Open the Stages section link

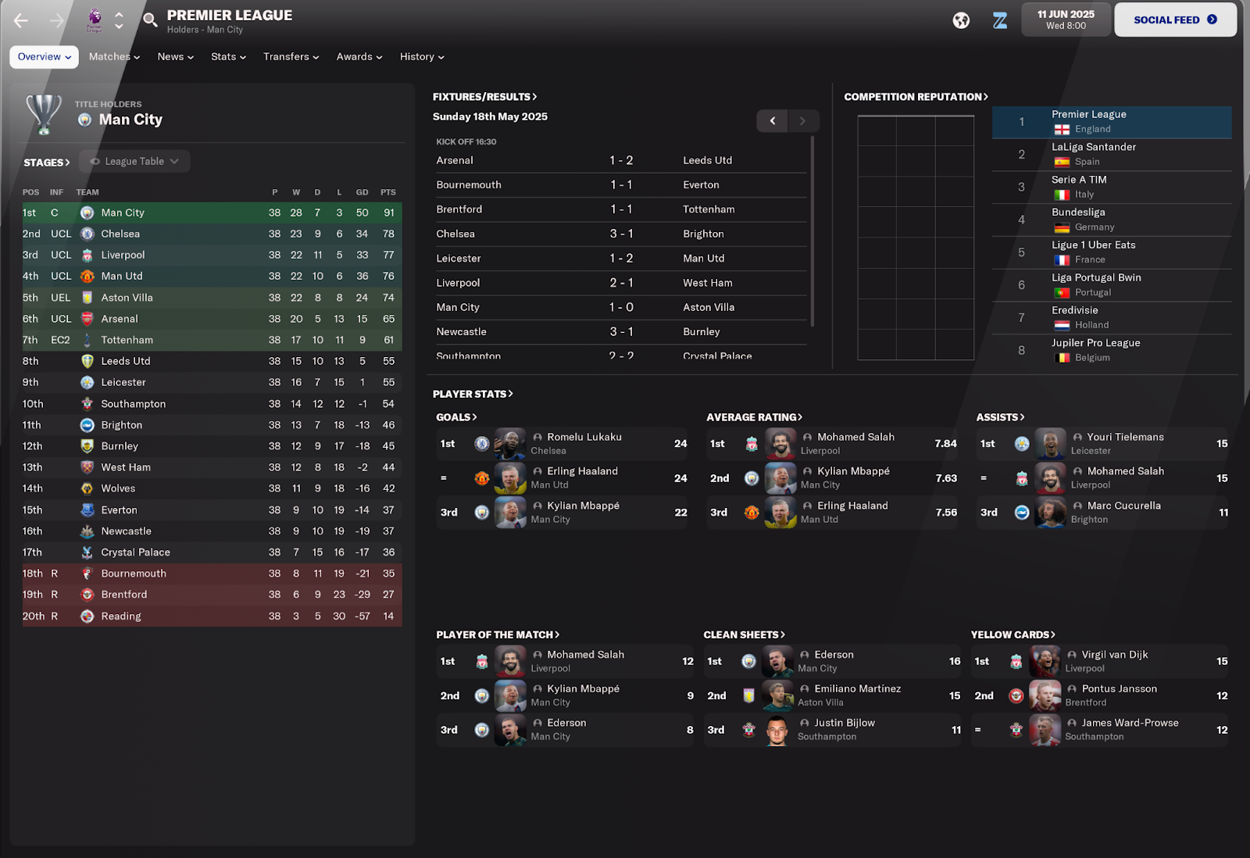pos(47,163)
